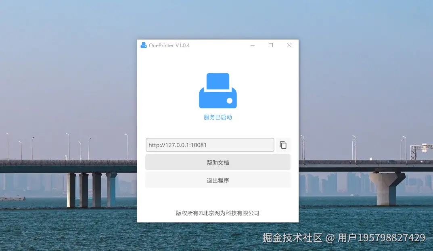This screenshot has width=433, height=251.
Task: Click the printer illustration in the center
Action: tap(218, 90)
